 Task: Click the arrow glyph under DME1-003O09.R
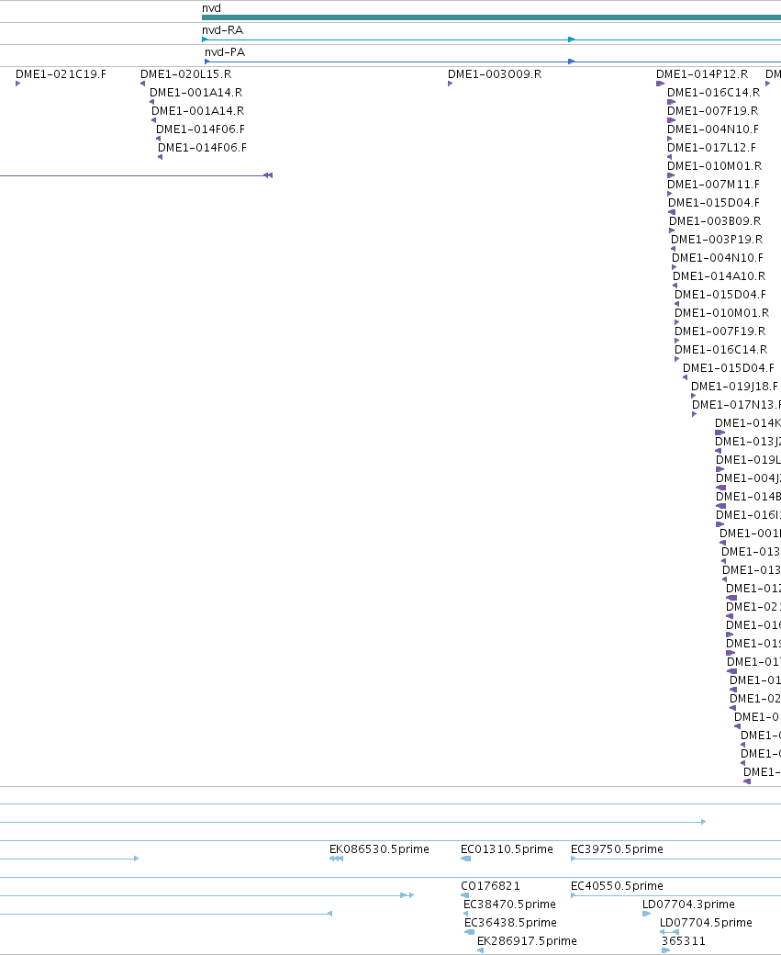450,84
